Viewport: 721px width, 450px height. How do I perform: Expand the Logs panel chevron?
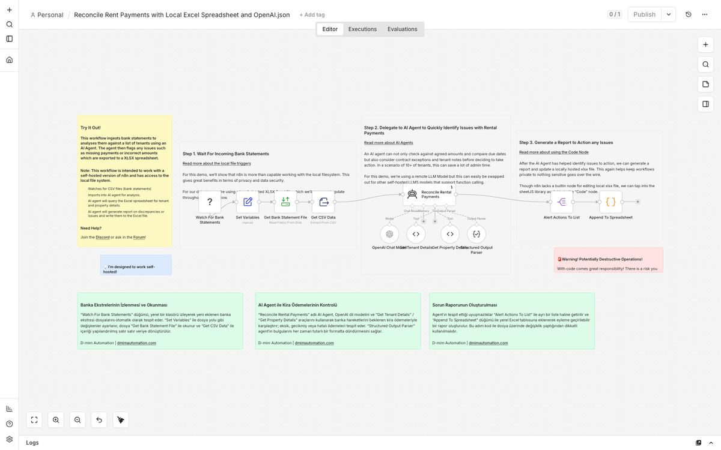tap(711, 443)
